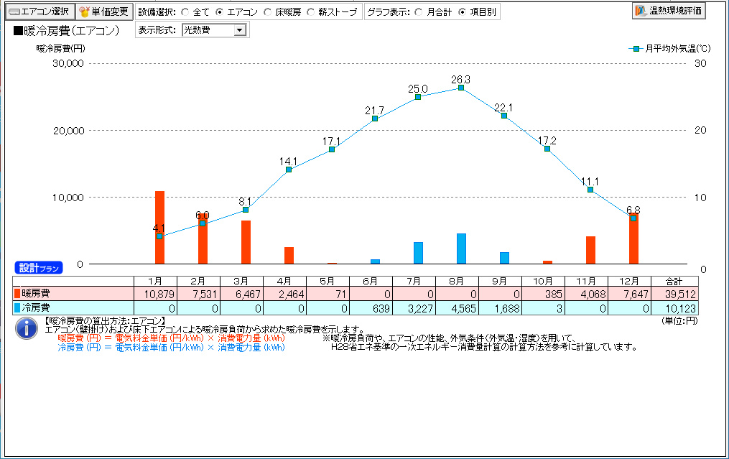
Task: Click the black square beside 暖冷房費(エアコン)
Action: click(17, 31)
